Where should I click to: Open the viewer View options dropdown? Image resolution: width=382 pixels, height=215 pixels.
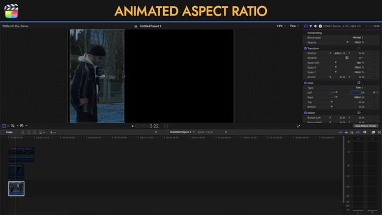(x=294, y=26)
